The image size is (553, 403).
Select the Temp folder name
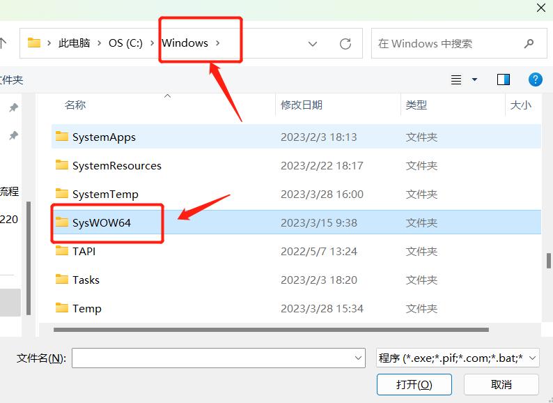tap(87, 309)
